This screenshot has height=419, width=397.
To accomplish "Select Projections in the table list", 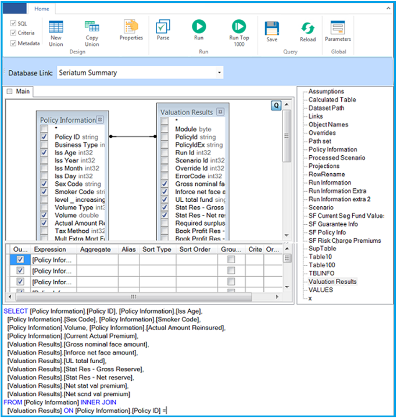I will tap(324, 166).
